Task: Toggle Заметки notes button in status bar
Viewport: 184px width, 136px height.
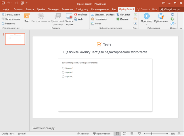Action: click(x=83, y=134)
